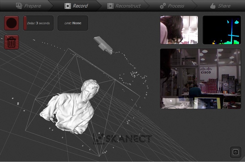Click the photo icon on the Prepare tab
Image resolution: width=245 pixels, height=162 pixels.
click(x=19, y=6)
